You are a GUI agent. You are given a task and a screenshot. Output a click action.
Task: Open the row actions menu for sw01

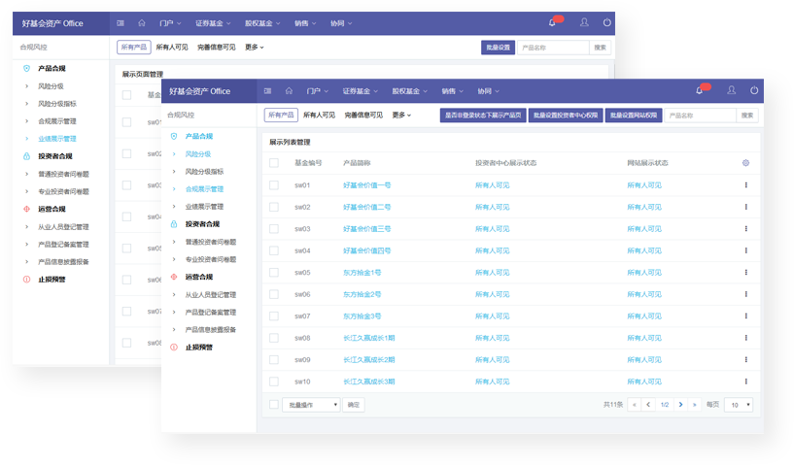[x=745, y=184]
